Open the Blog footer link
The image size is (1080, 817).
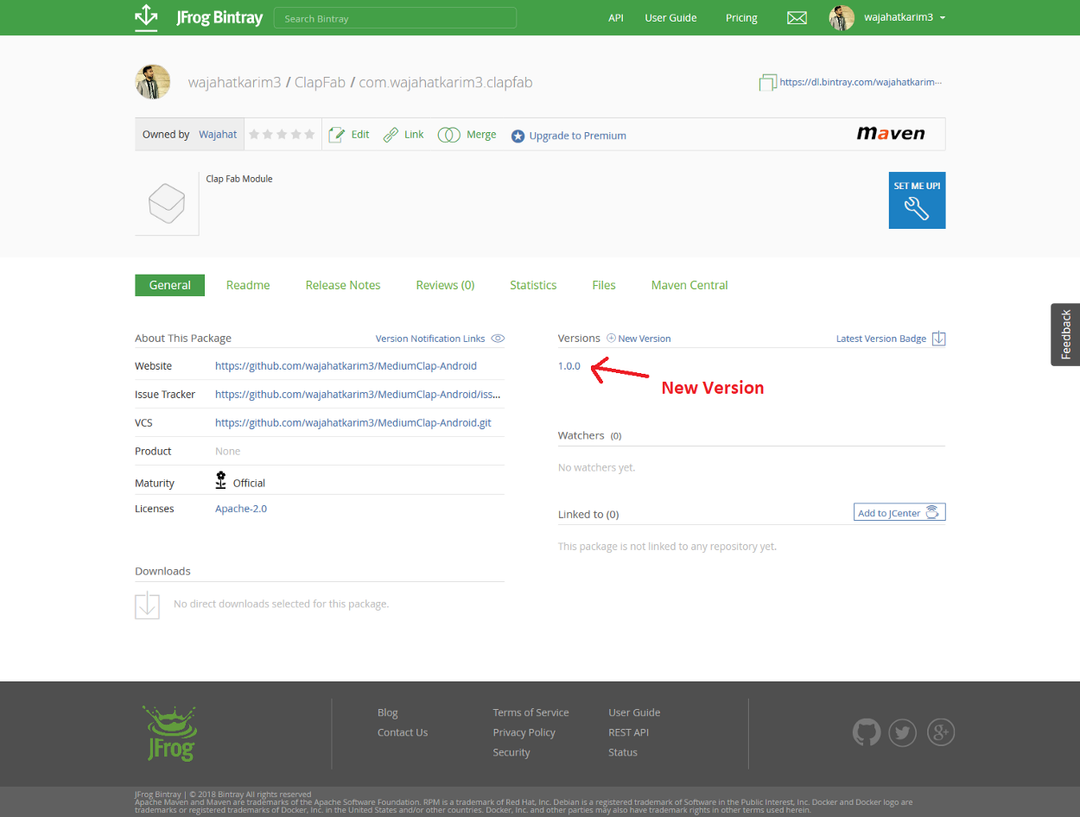(x=388, y=712)
